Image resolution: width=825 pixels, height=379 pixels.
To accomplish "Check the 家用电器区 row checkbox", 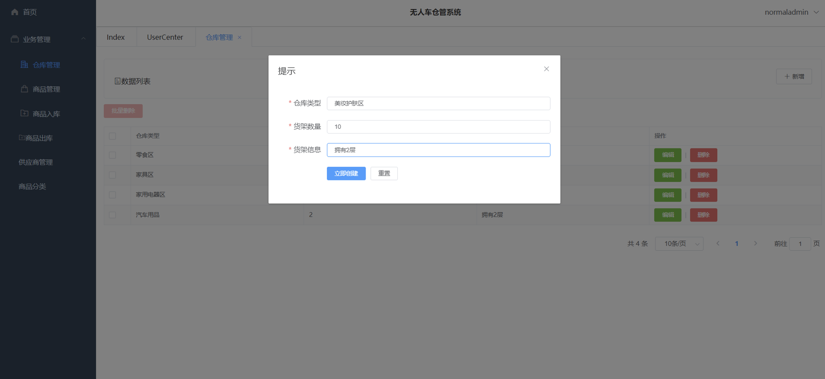I will pos(112,195).
